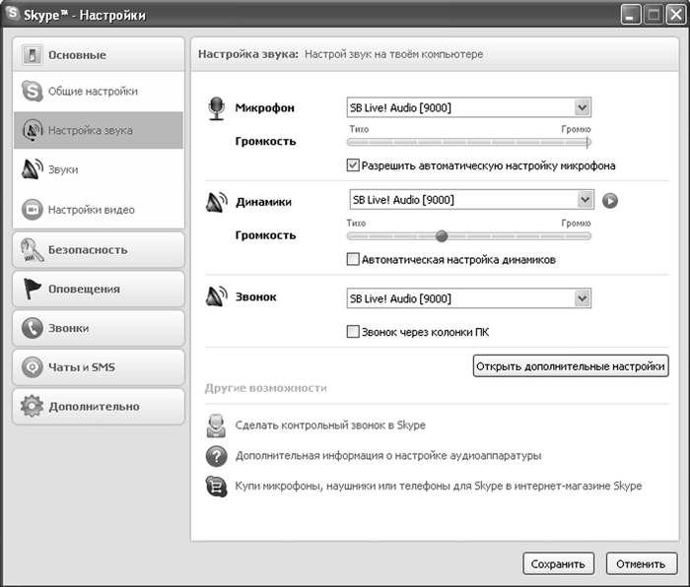Click the Skype icon for Общие настройки
This screenshot has width=690, height=587.
click(32, 92)
